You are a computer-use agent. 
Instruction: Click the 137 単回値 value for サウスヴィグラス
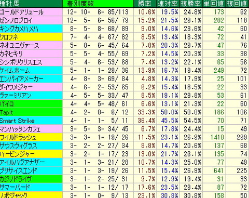(x=219, y=146)
